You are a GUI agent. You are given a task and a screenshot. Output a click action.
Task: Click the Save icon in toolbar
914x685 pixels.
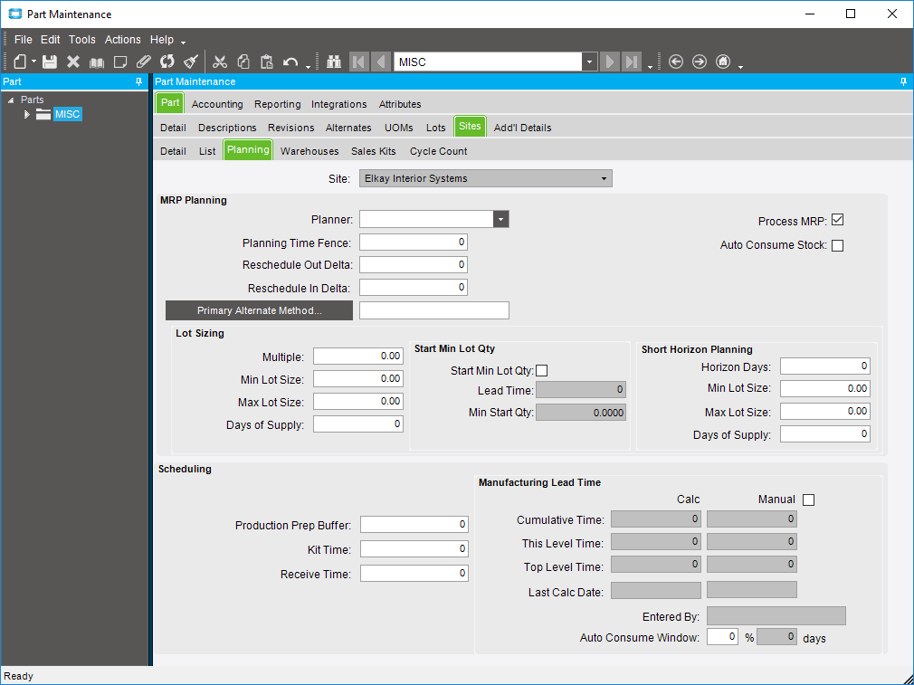click(x=50, y=62)
